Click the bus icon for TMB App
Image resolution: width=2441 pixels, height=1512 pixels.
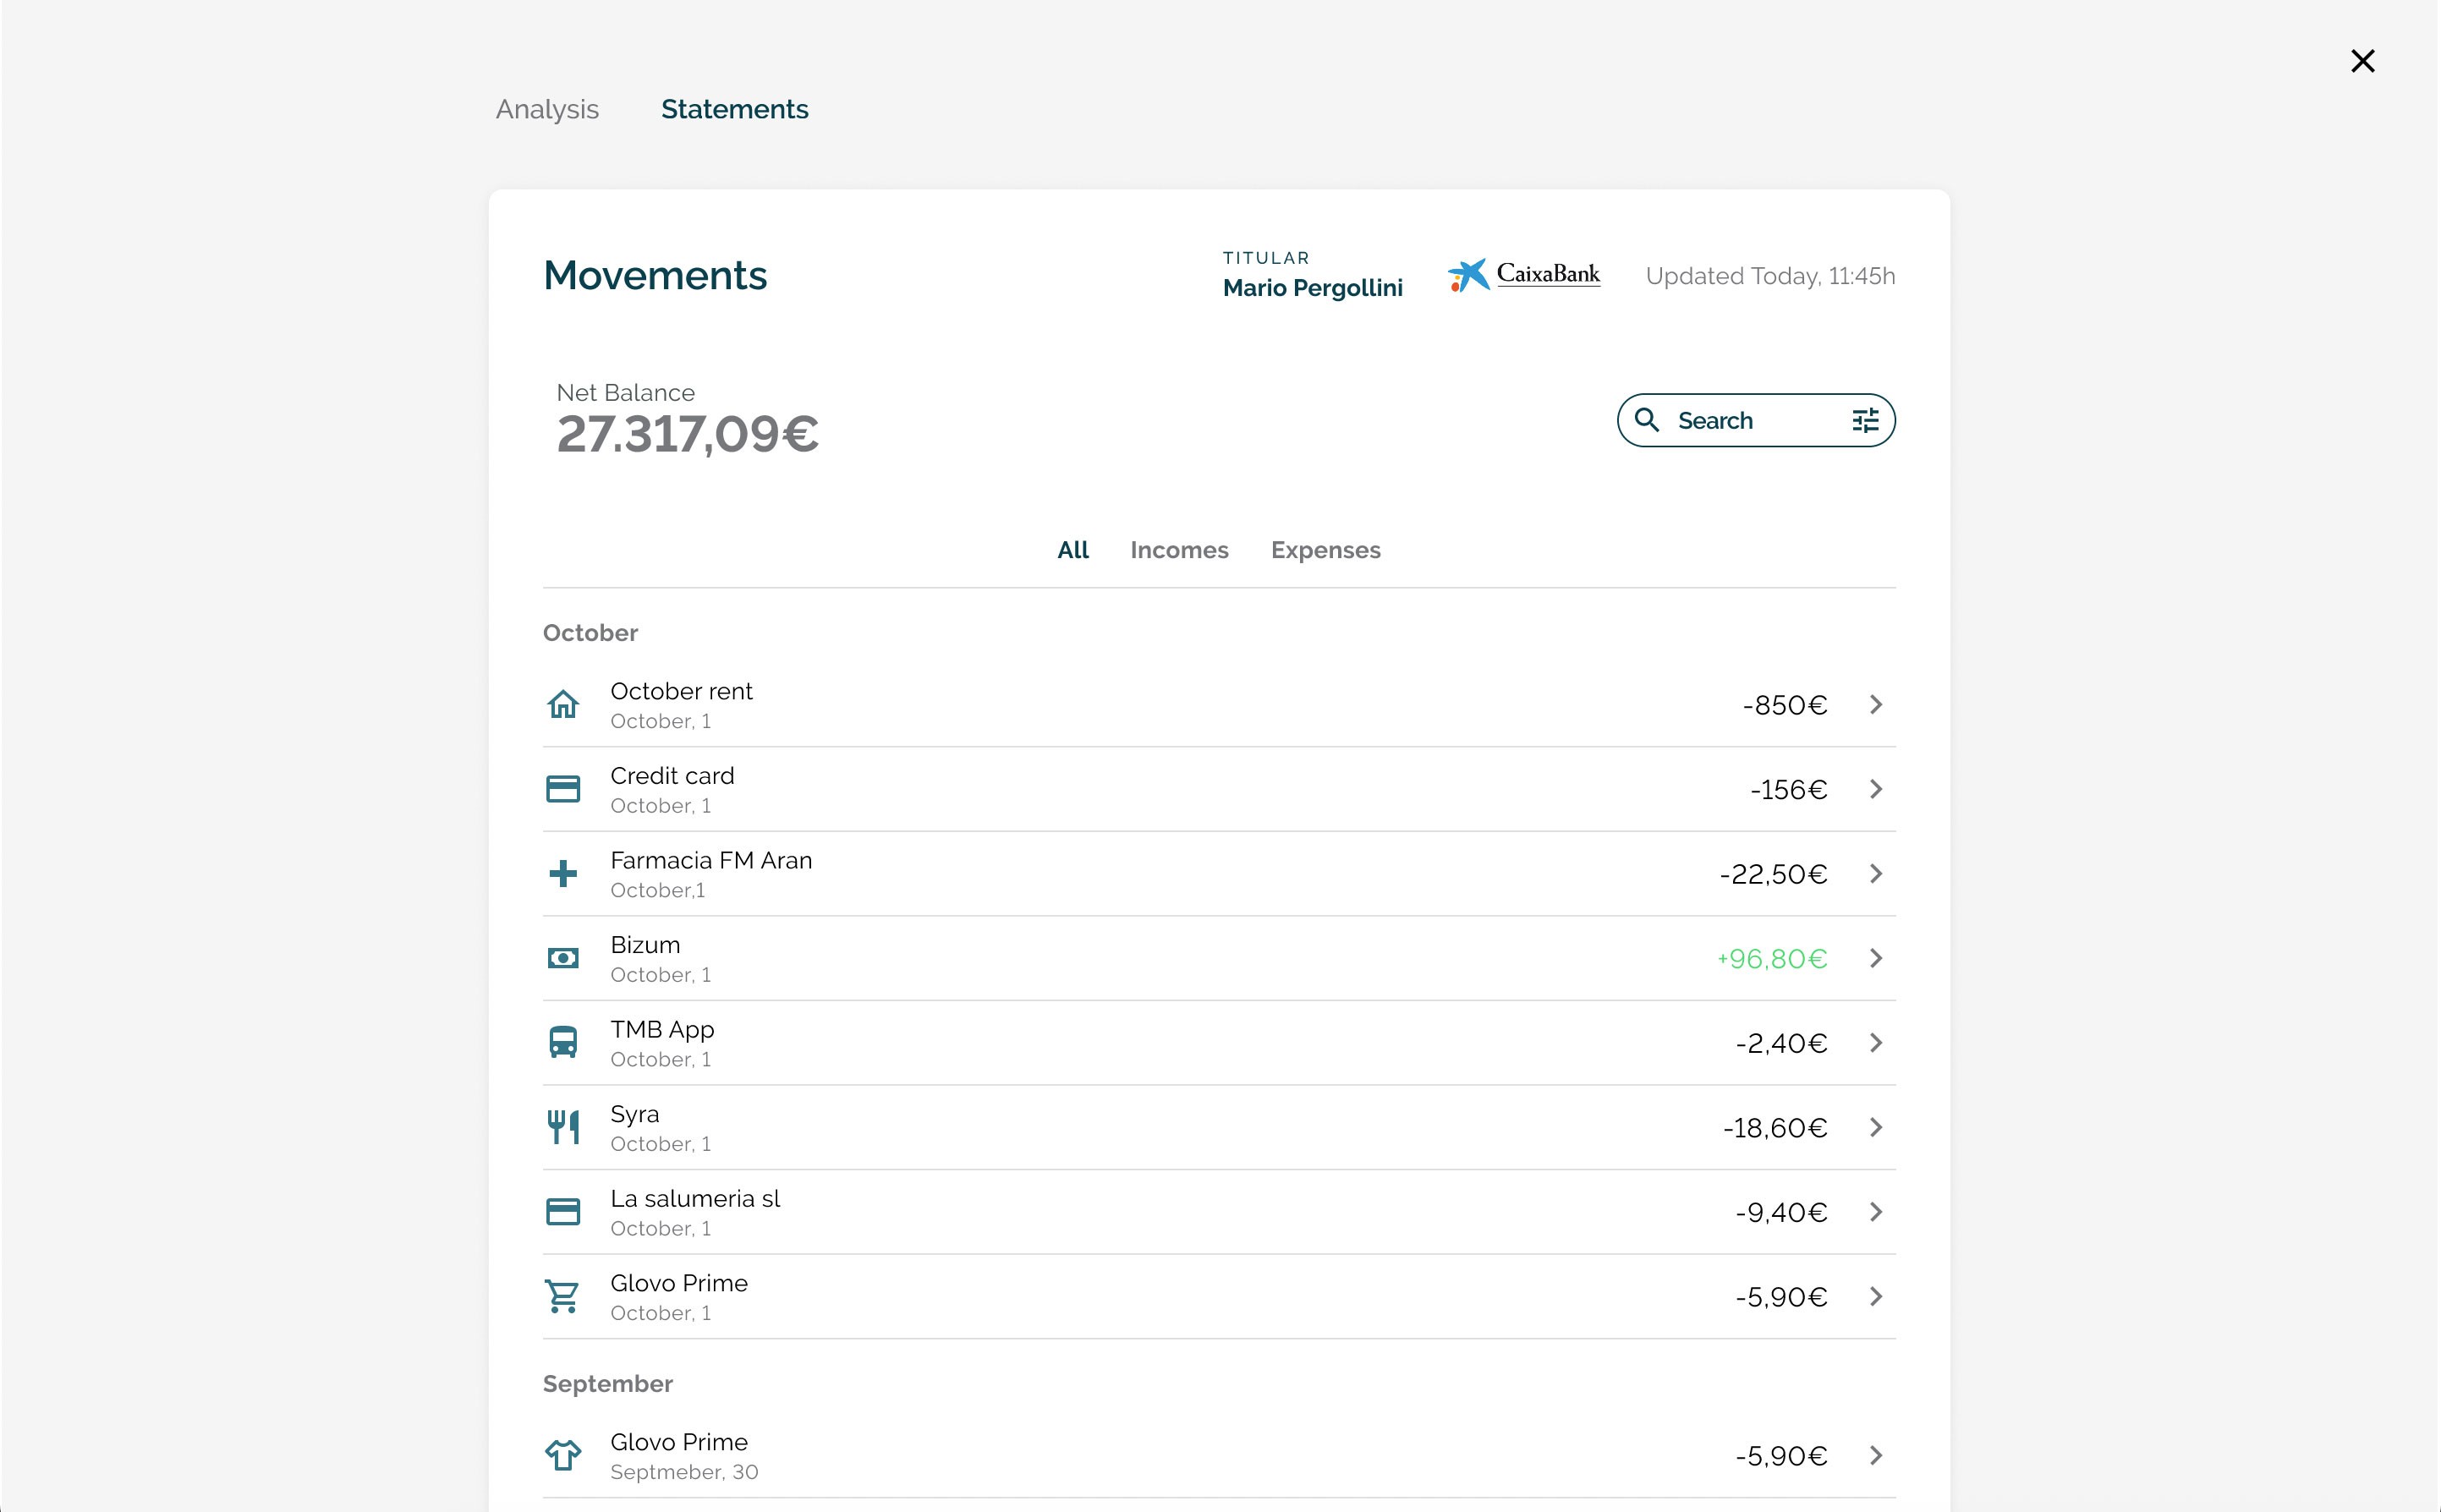(563, 1043)
